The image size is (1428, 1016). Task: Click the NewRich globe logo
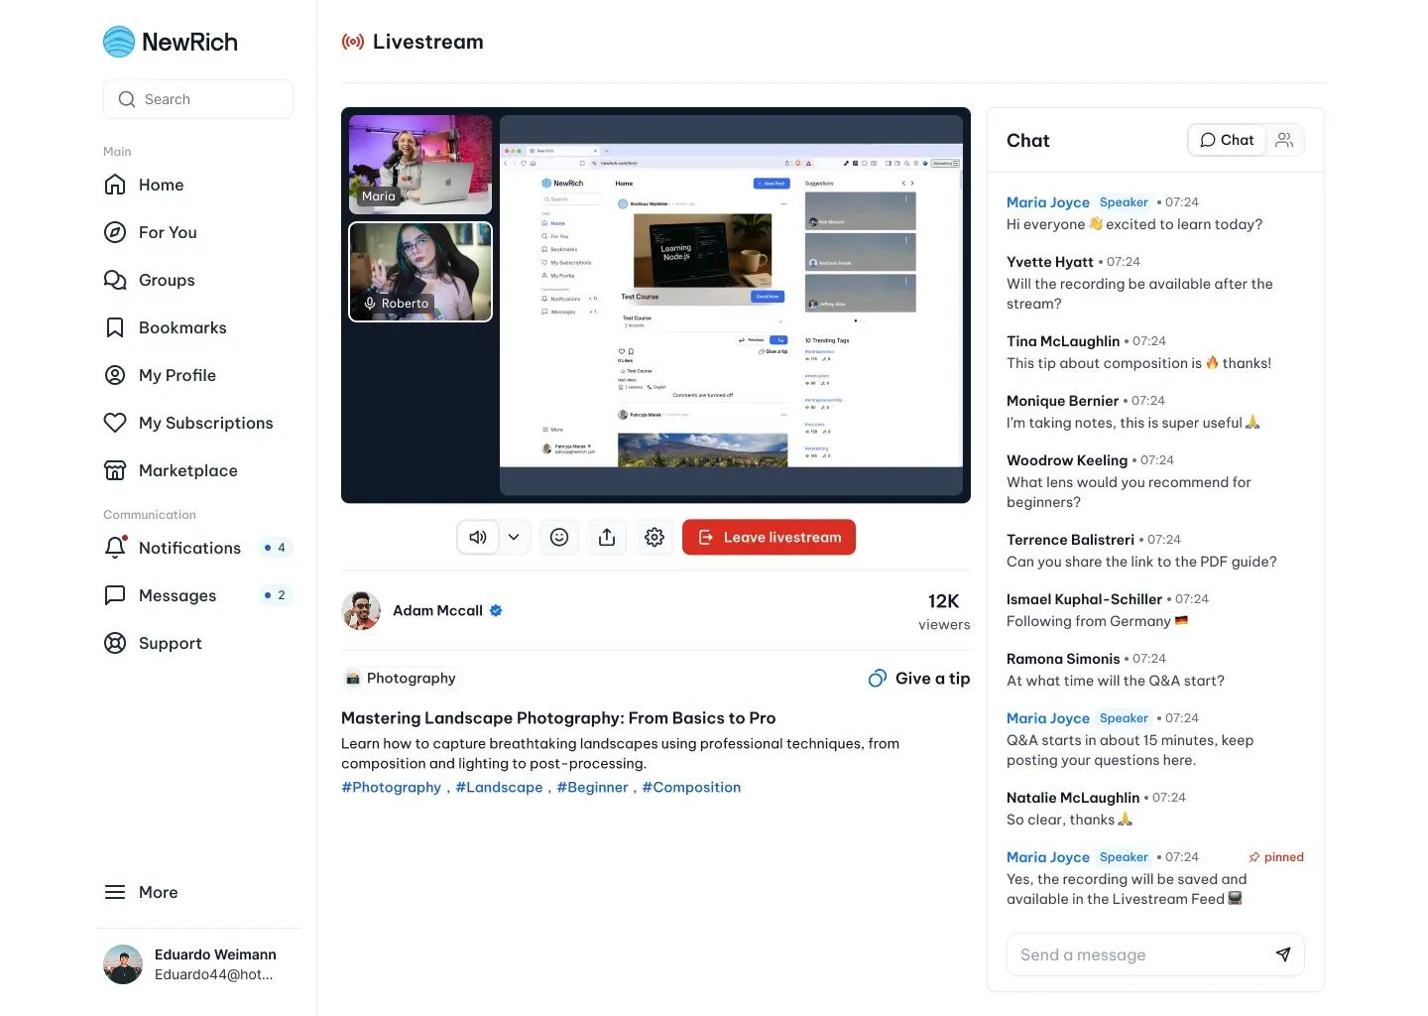(119, 42)
